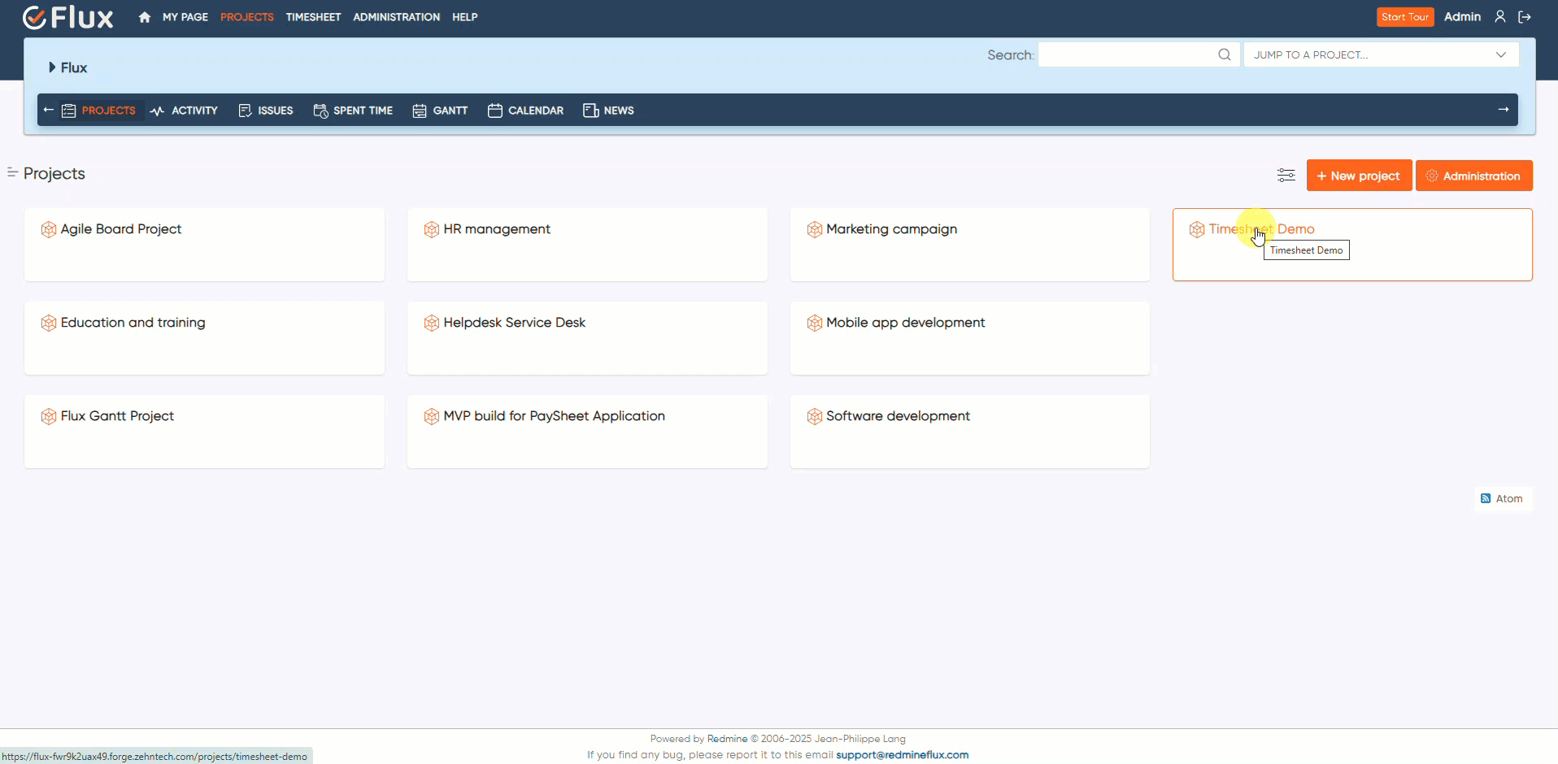Image resolution: width=1558 pixels, height=764 pixels.
Task: Click the search magnifier icon
Action: [1225, 54]
